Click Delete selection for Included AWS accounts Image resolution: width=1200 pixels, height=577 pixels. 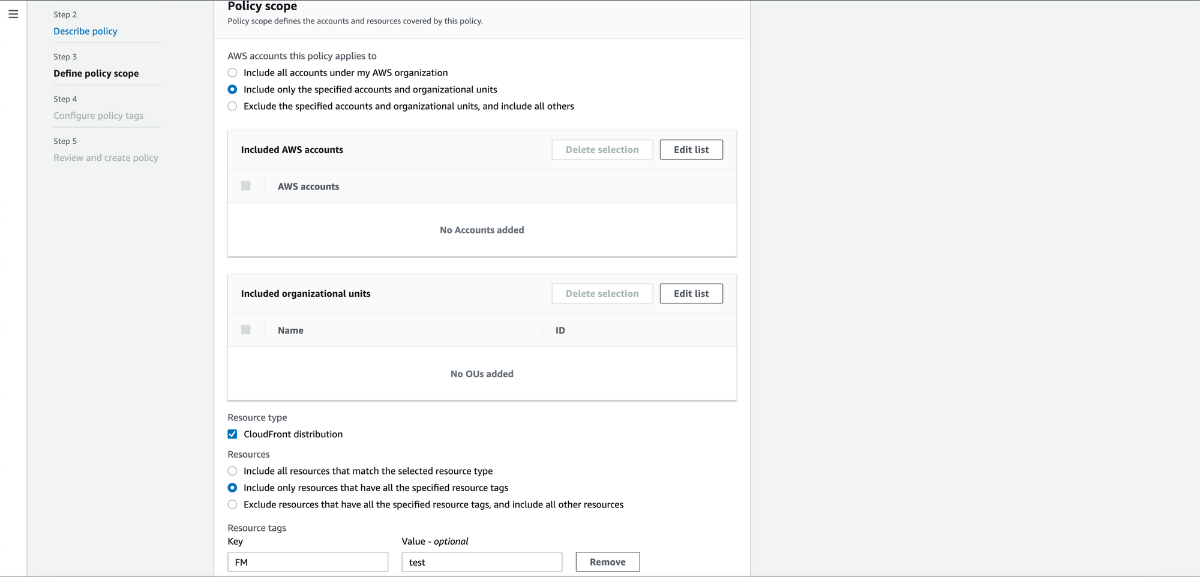point(602,149)
